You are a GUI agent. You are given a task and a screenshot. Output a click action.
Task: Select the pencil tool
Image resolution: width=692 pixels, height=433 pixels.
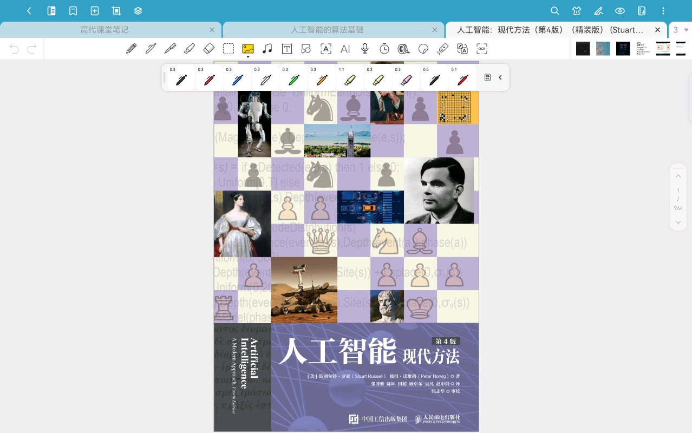(x=131, y=49)
